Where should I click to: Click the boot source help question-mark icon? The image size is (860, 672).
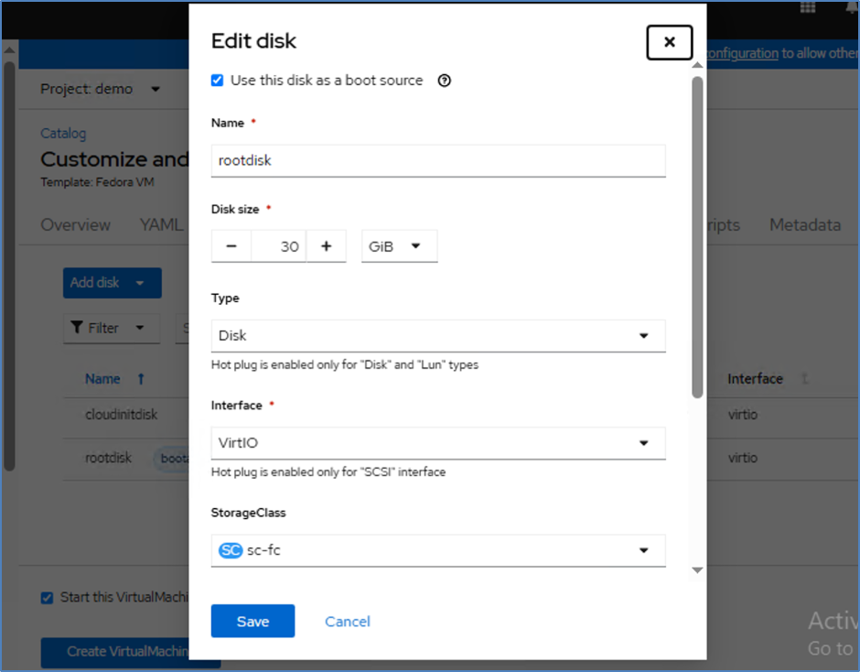pyautogui.click(x=445, y=81)
